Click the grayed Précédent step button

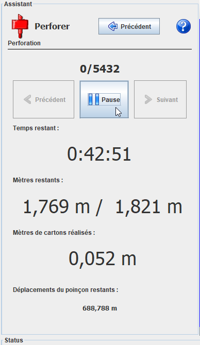tap(43, 99)
